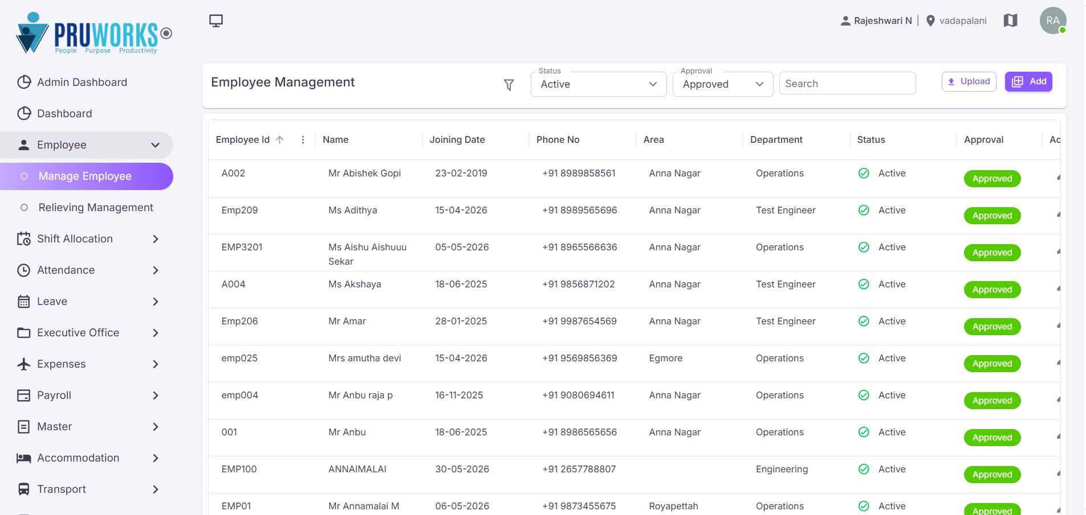
Task: Expand Master submenu arrow
Action: 155,427
